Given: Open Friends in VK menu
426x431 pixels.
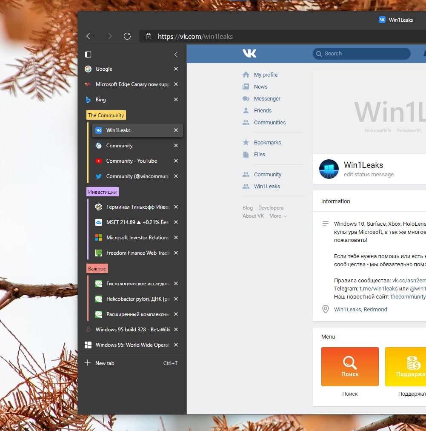Looking at the screenshot, I should (263, 110).
